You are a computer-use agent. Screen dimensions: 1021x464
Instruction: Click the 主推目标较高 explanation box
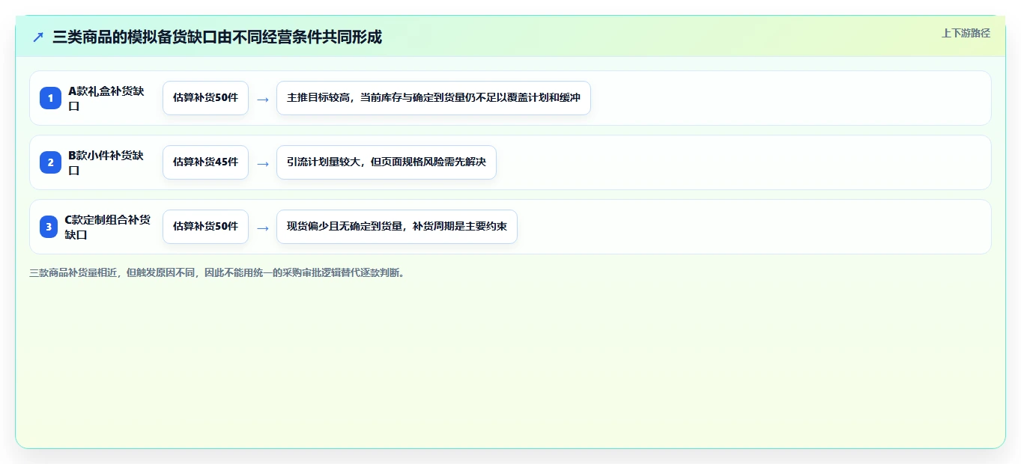434,98
